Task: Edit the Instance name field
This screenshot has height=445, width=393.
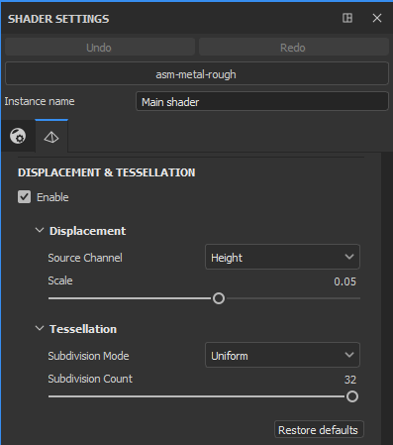Action: click(x=262, y=101)
